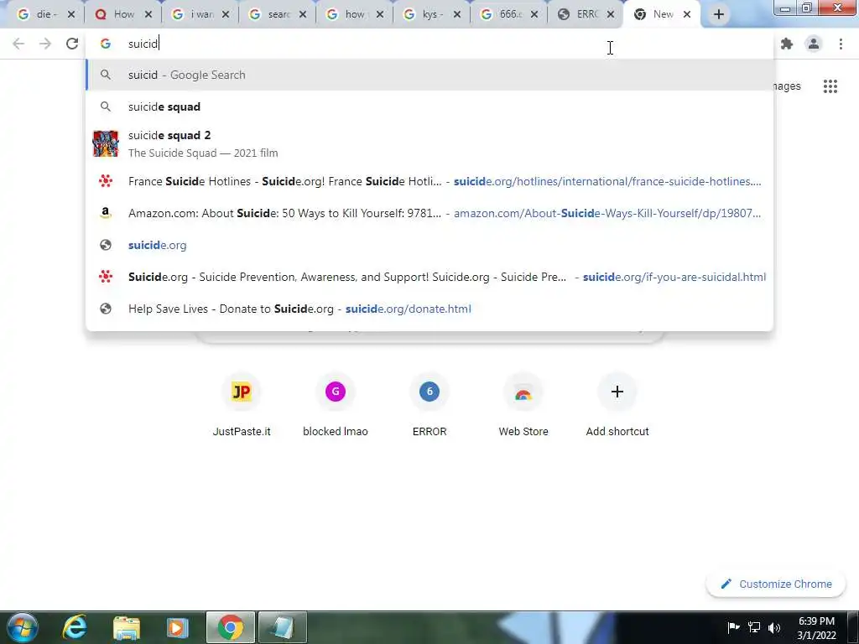Close the "kys -" tab
The height and width of the screenshot is (644, 859).
(x=457, y=14)
